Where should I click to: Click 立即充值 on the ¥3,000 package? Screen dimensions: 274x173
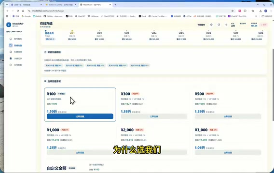pyautogui.click(x=228, y=153)
